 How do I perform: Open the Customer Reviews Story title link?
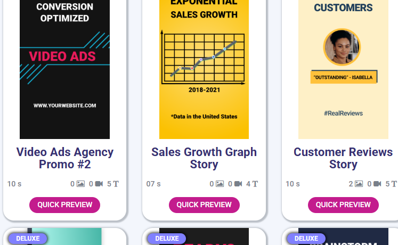click(x=343, y=158)
